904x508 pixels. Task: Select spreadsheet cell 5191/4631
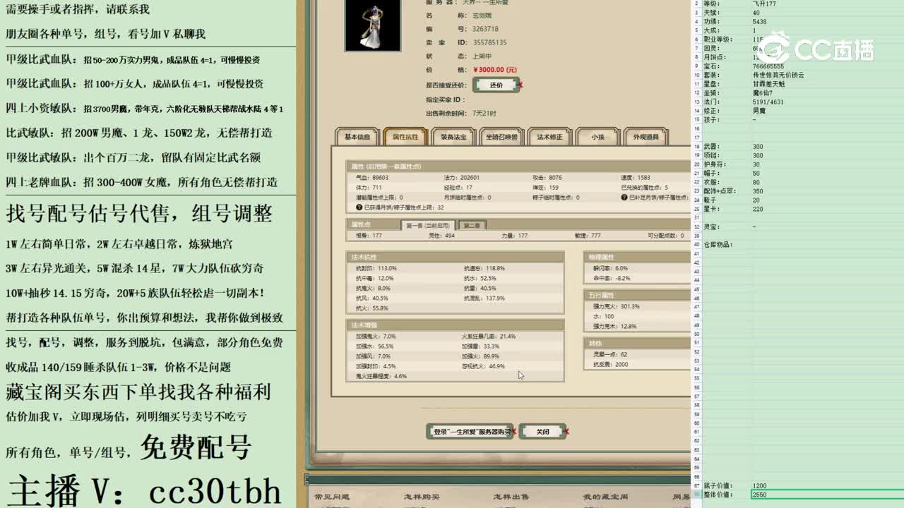pos(828,102)
